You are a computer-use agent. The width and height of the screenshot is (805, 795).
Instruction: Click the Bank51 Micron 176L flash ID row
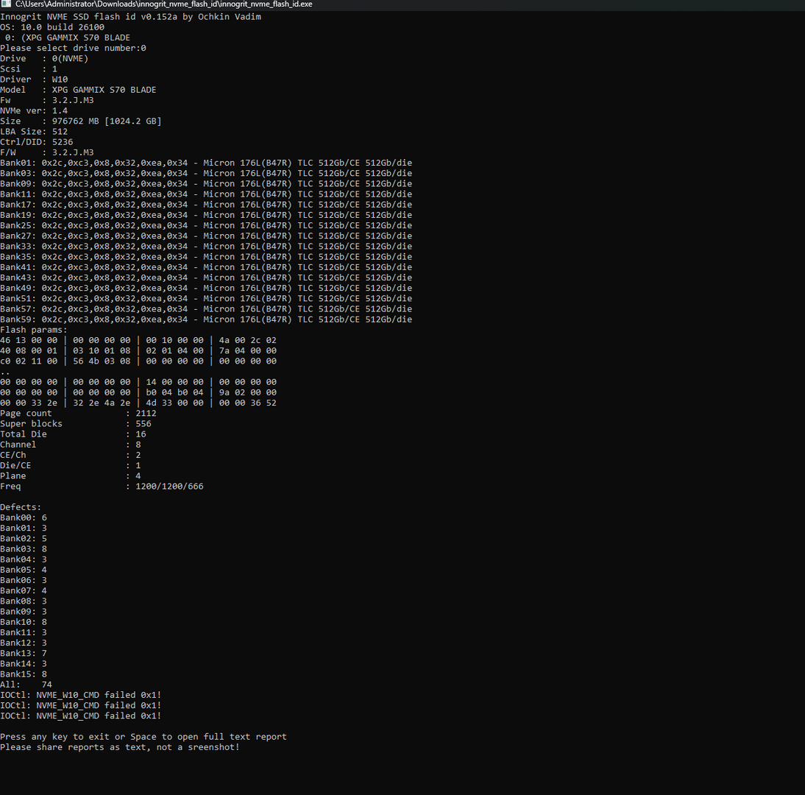pyautogui.click(x=206, y=298)
